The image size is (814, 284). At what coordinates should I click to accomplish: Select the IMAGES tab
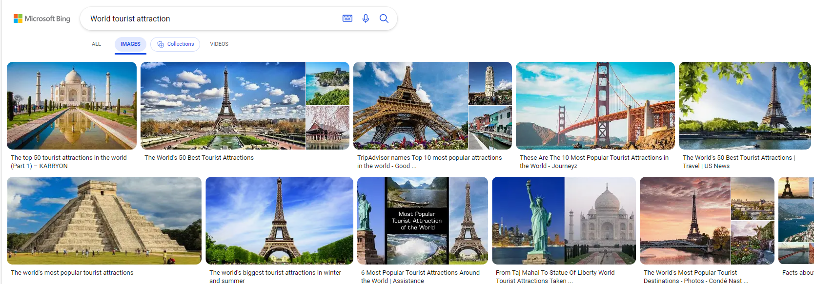point(130,44)
